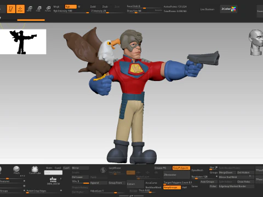The image size is (263, 197).
Task: Adjust the Draw Size slider
Action: [144, 11]
